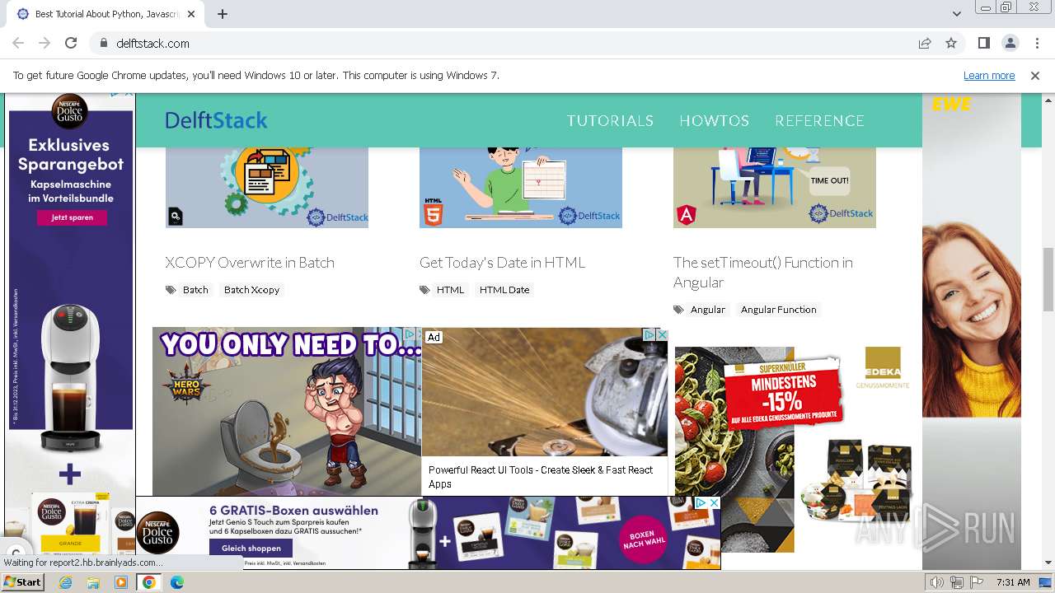Click the volume speaker tray icon
Screen dimensions: 1055x593
coord(937,582)
